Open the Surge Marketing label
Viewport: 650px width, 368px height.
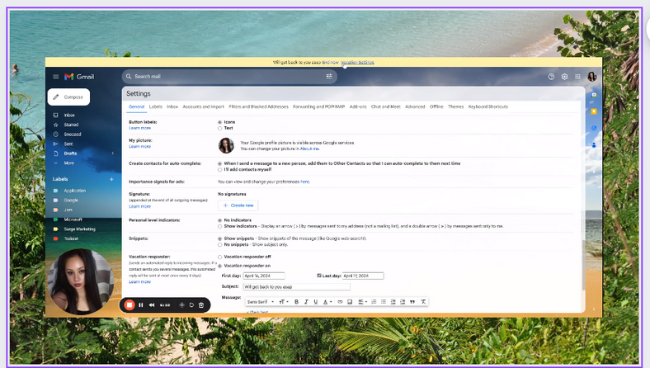[x=79, y=229]
